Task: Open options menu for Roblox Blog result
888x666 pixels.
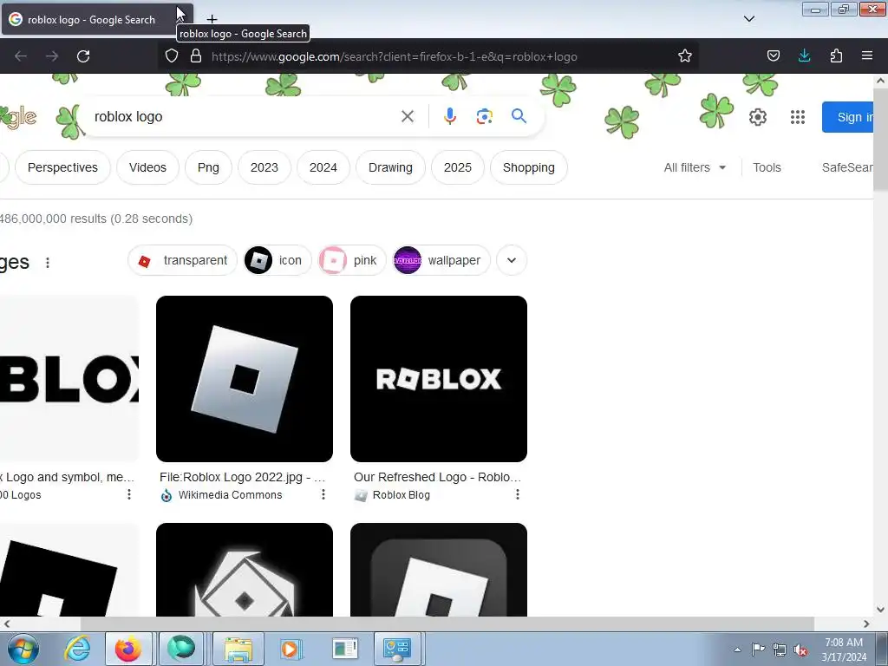Action: coord(517,494)
